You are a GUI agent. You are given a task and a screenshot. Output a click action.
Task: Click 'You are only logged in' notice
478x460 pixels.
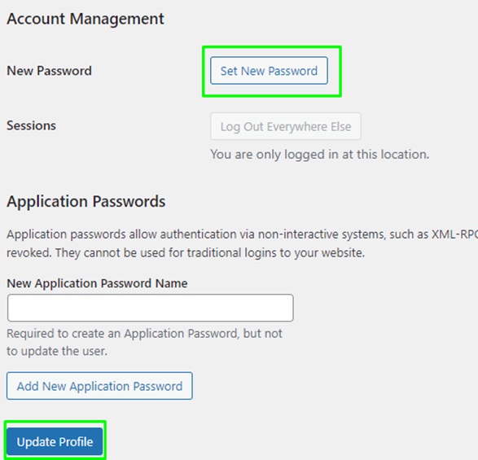pos(320,155)
